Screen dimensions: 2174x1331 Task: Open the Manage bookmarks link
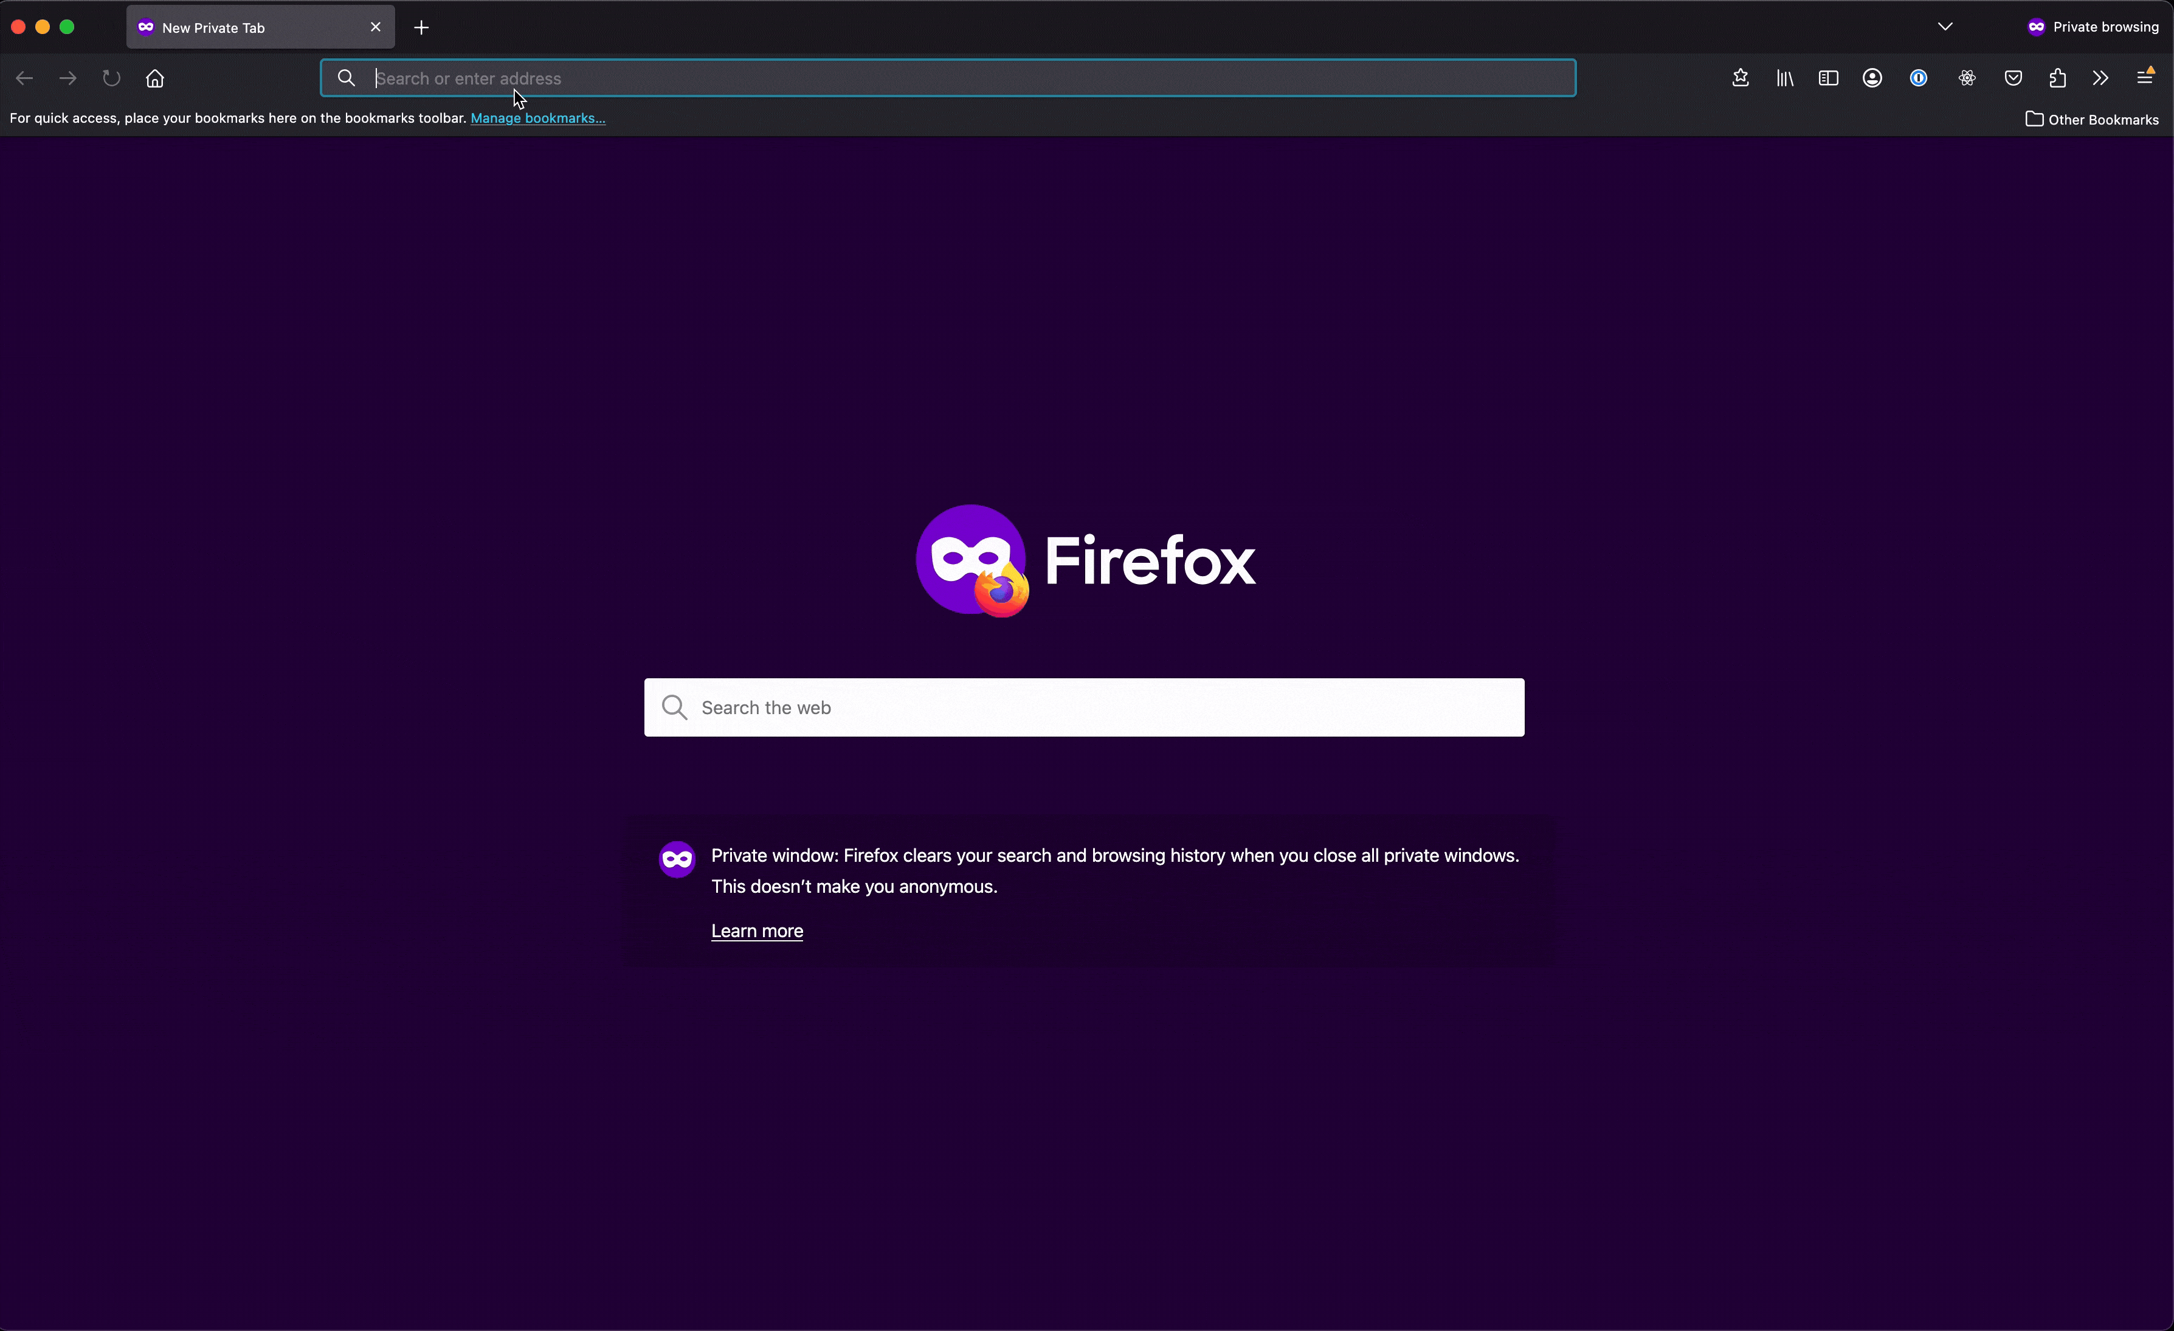(538, 118)
